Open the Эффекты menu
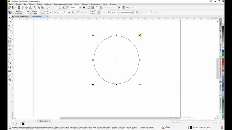Screen dimensions: 232x130 pyautogui.click(x=48, y=4)
